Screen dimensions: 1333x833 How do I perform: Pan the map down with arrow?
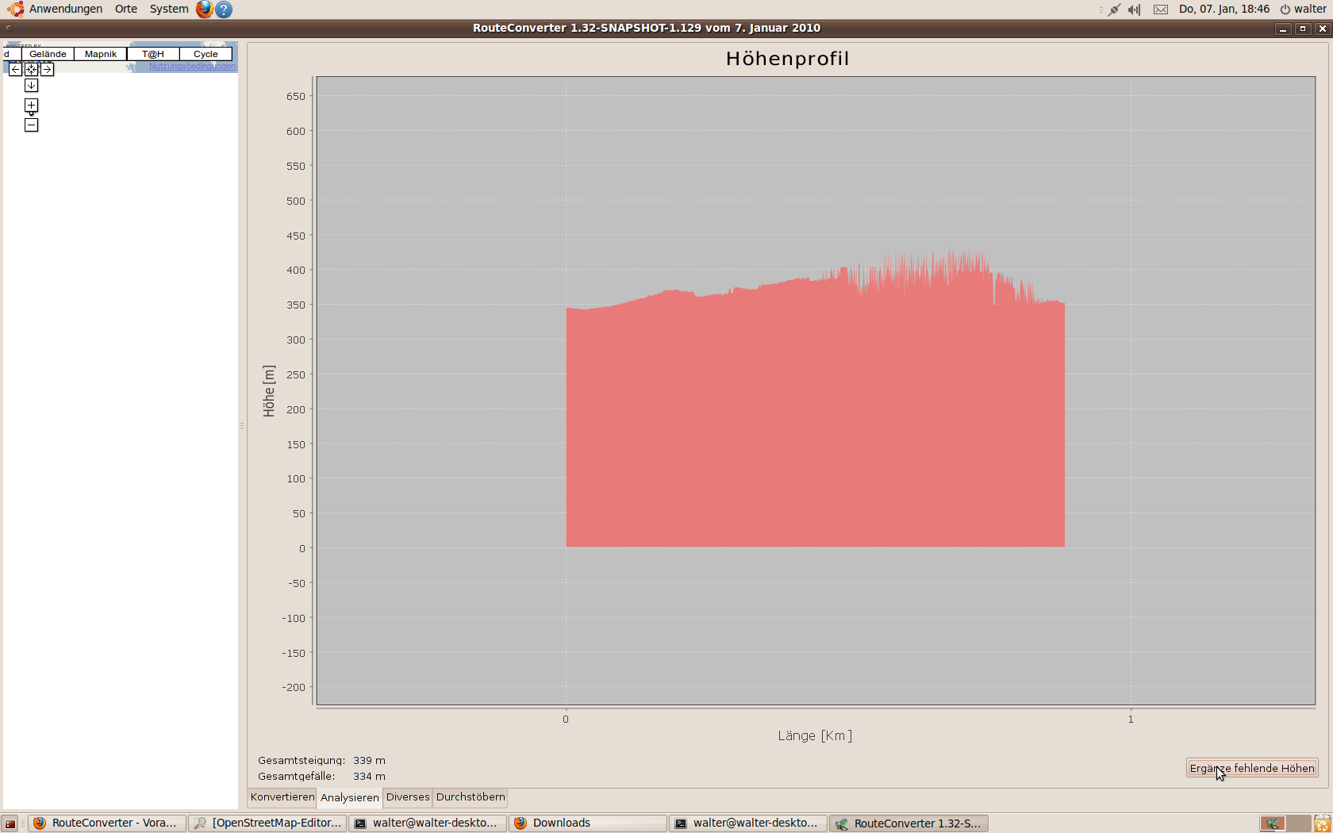point(31,86)
